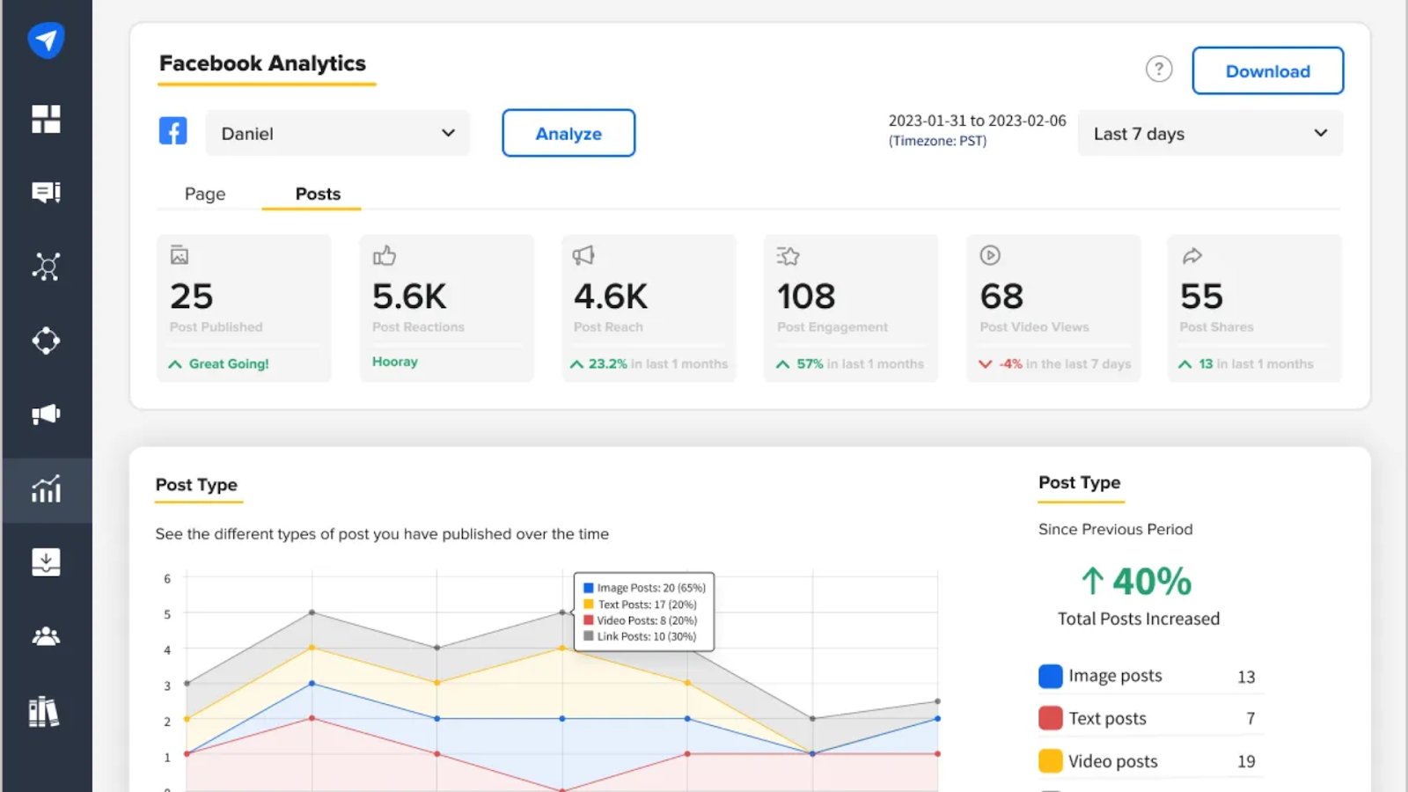Click the Facebook logo icon
This screenshot has height=792, width=1408.
(x=172, y=131)
